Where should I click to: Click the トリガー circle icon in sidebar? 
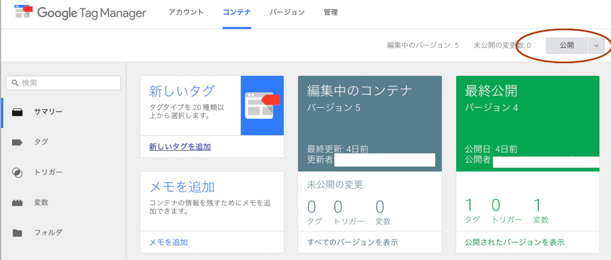coord(18,173)
